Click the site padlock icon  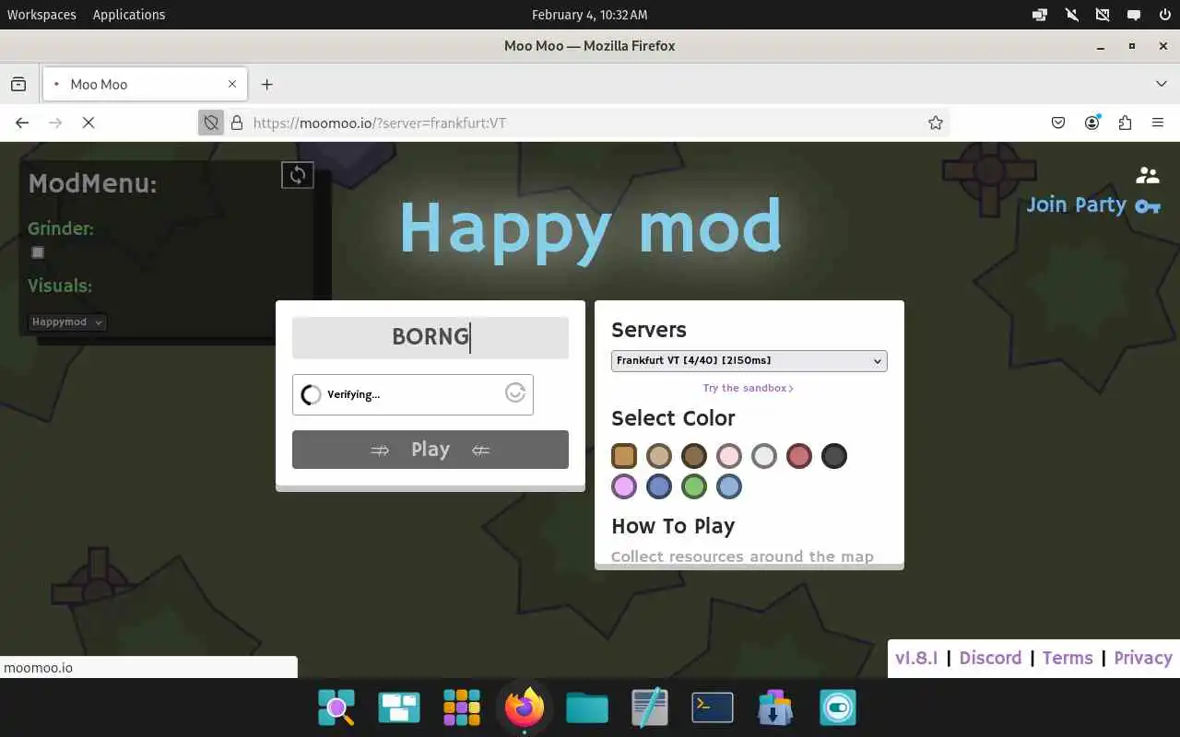pos(236,123)
